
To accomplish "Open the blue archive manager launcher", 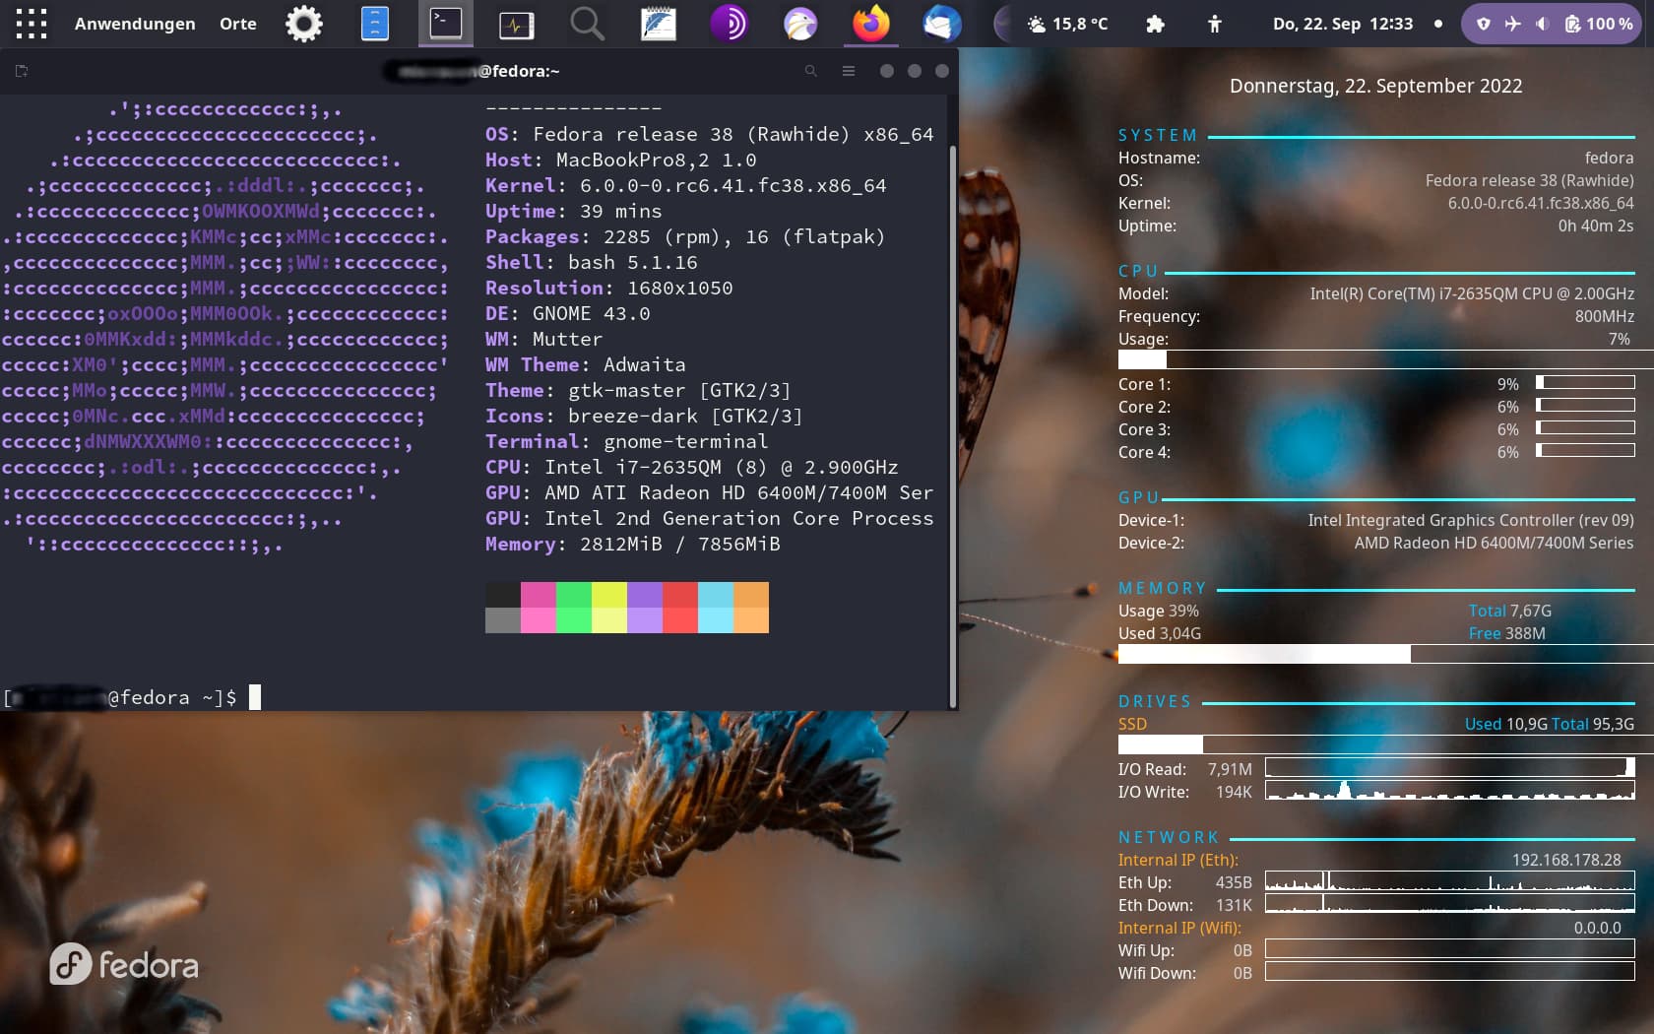I will point(375,24).
